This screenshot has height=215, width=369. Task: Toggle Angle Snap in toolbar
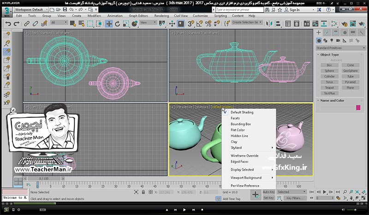click(x=200, y=24)
